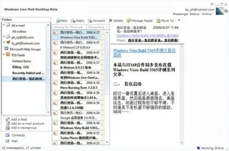
Task: Click the Mail envelope icon
Action: [7, 141]
